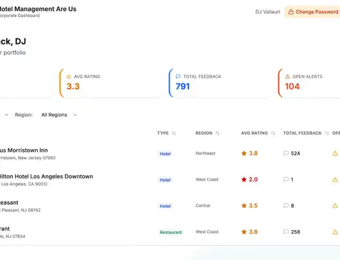
Task: Click the star icon in the Restaurant row
Action: [244, 232]
